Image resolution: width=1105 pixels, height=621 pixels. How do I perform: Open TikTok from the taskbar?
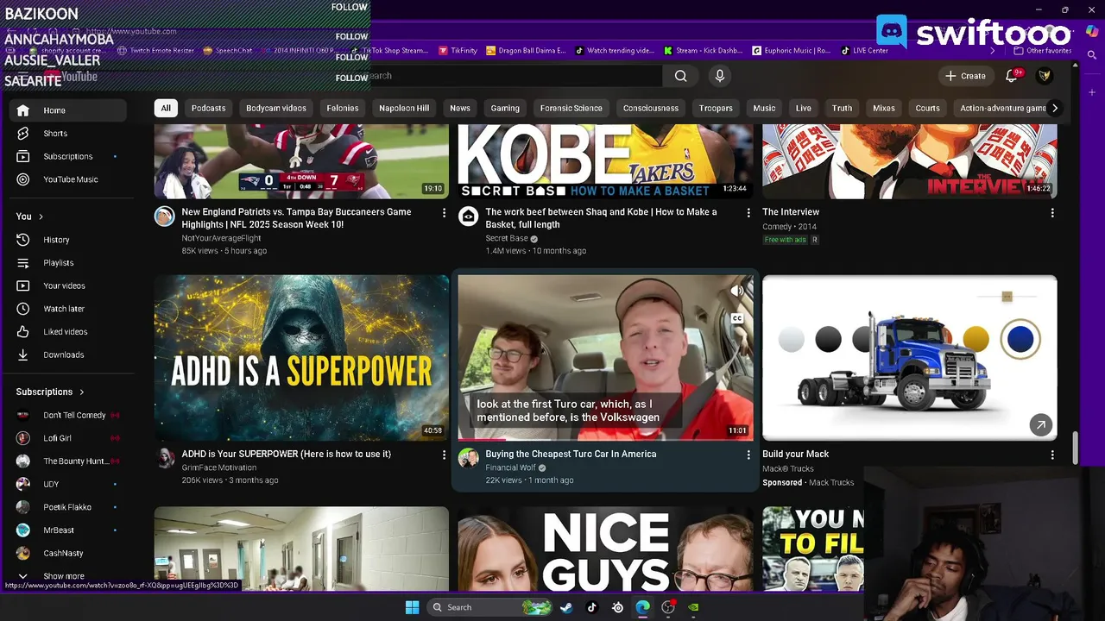(x=591, y=607)
